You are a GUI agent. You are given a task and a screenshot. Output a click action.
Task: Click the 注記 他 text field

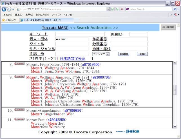72,54
